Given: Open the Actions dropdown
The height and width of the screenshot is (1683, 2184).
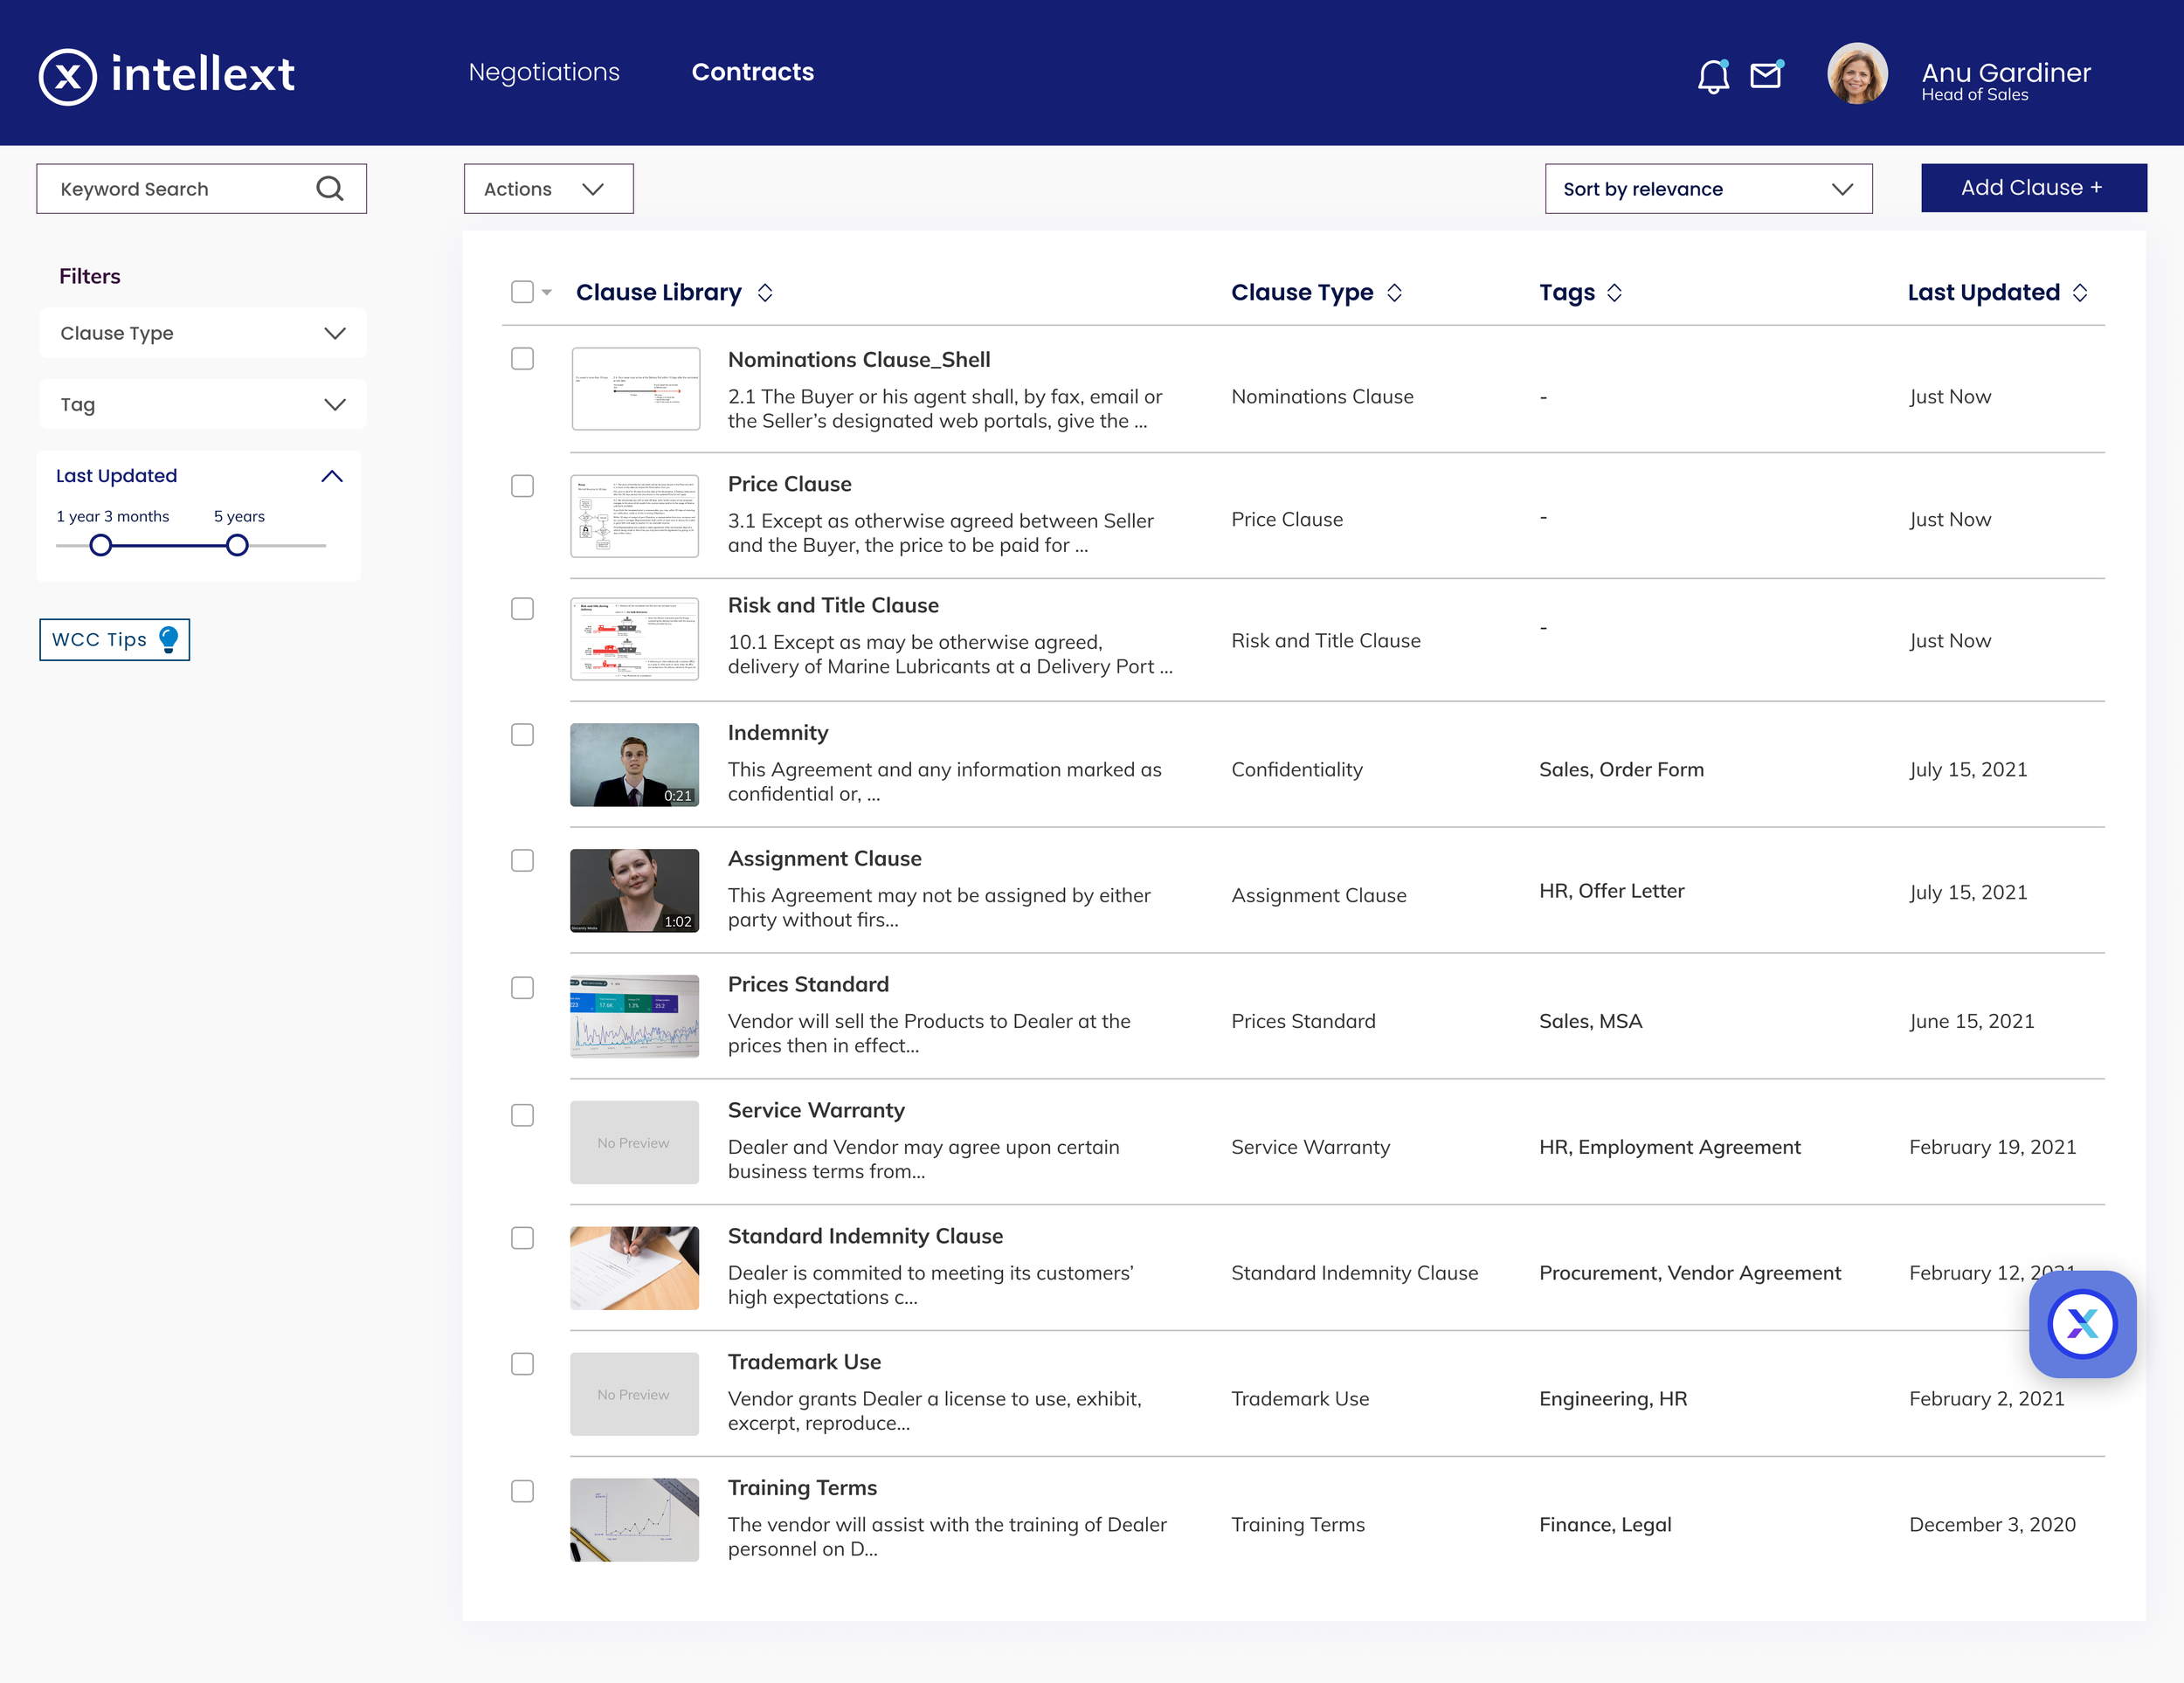Looking at the screenshot, I should (548, 188).
